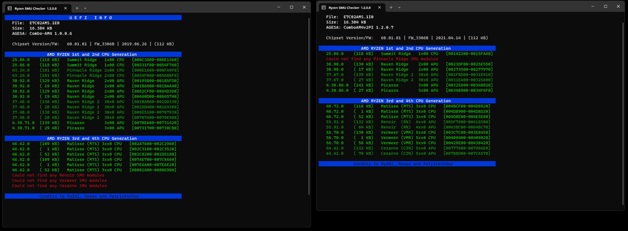The height and width of the screenshot is (231, 628).
Task: Minimize the right terminal window
Action: 593,6
